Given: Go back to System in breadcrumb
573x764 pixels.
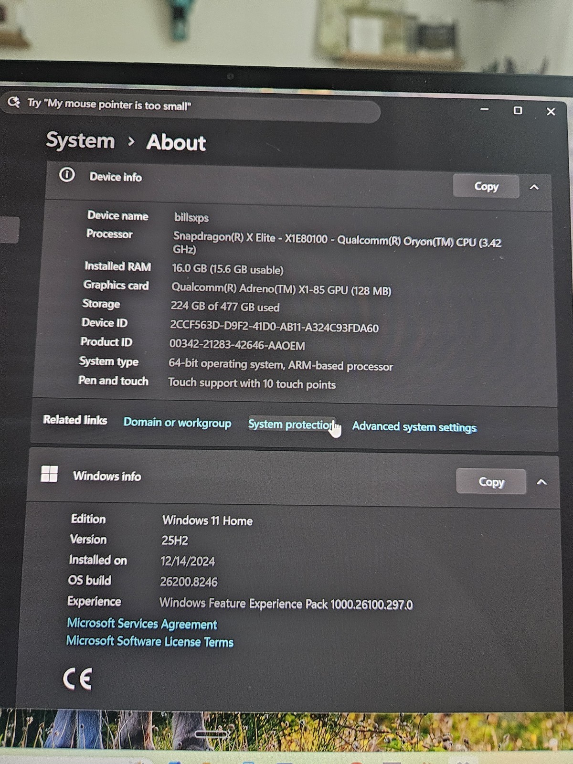Looking at the screenshot, I should click(x=80, y=140).
